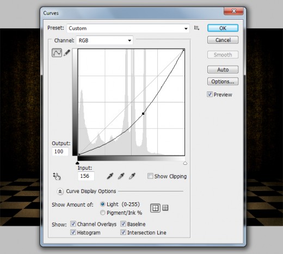
Task: Pick the white point eyedropper
Action: (x=132, y=176)
